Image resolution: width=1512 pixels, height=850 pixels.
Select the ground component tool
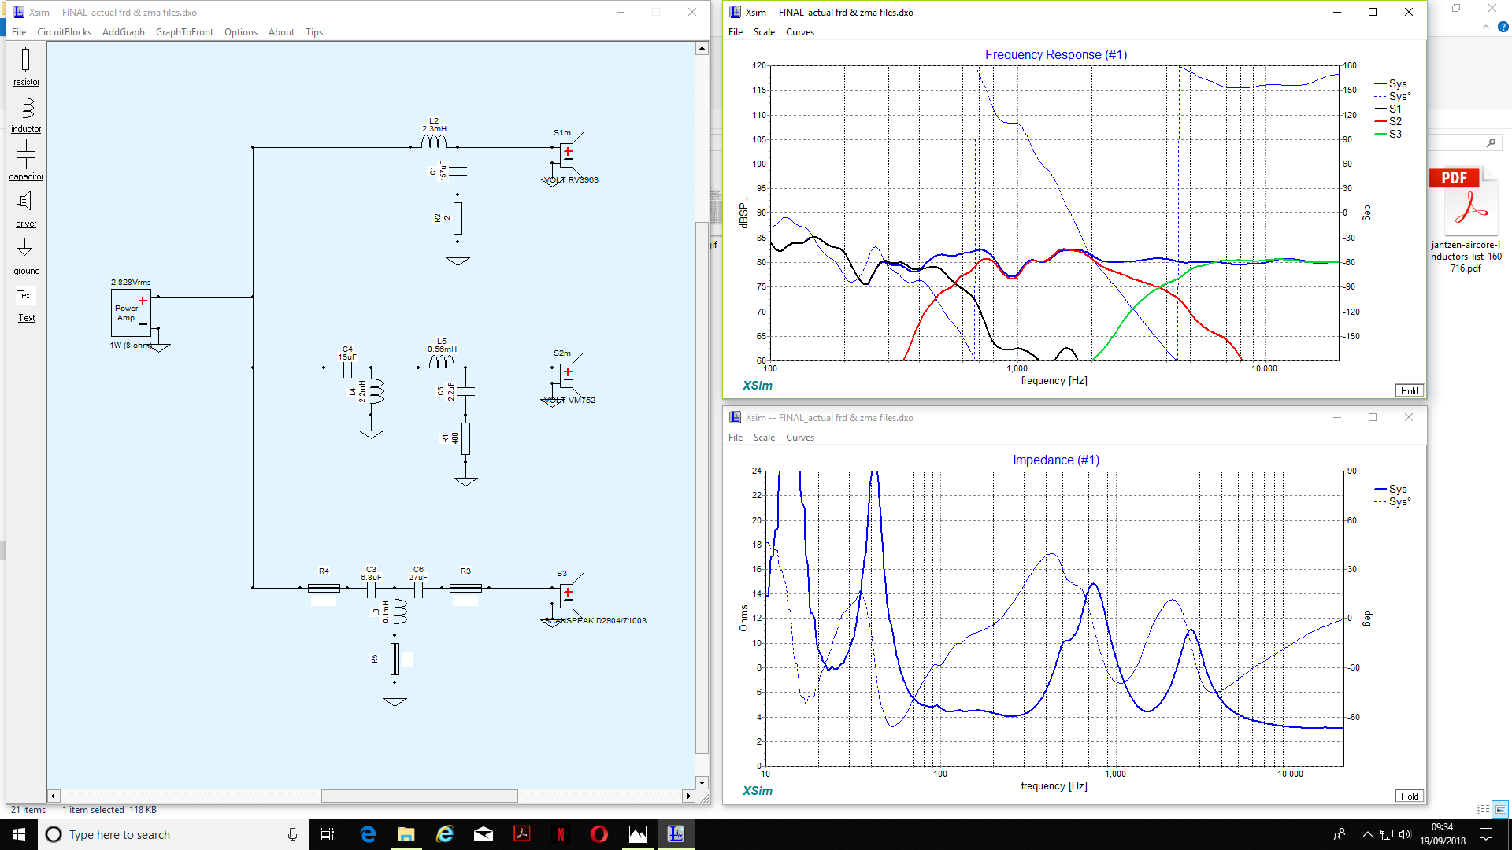point(26,256)
